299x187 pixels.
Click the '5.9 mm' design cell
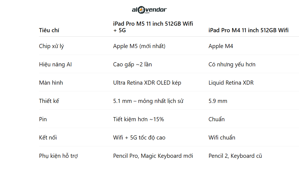click(x=218, y=101)
